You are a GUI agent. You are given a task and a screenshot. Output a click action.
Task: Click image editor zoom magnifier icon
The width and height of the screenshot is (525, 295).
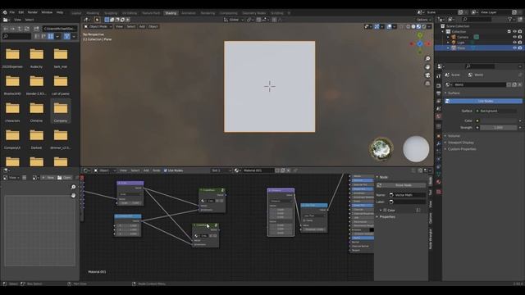pos(73,187)
